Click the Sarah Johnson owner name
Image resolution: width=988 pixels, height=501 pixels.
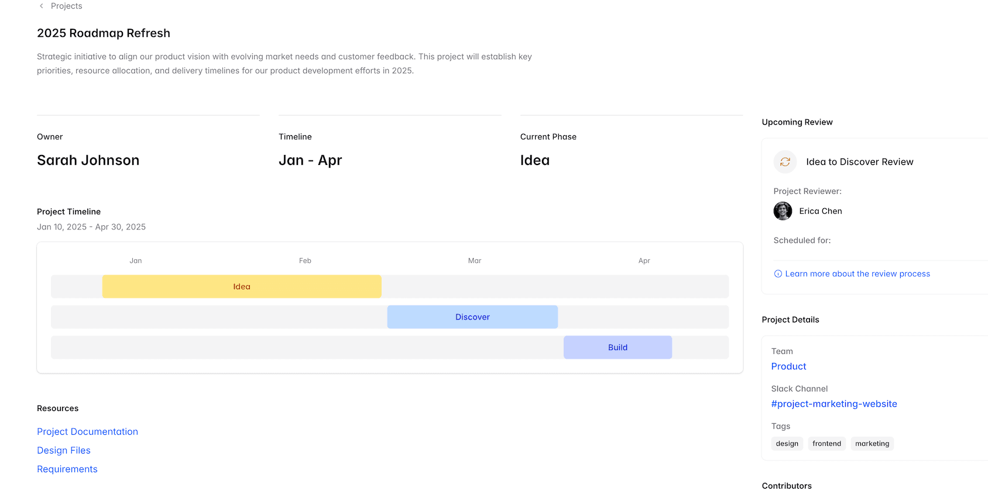(x=88, y=160)
